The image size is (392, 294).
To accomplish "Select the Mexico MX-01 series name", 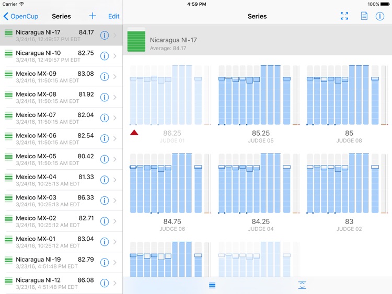I will 36,239.
